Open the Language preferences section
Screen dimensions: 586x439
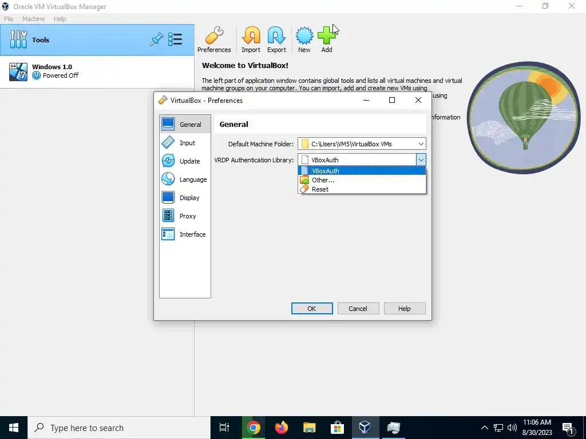point(185,179)
